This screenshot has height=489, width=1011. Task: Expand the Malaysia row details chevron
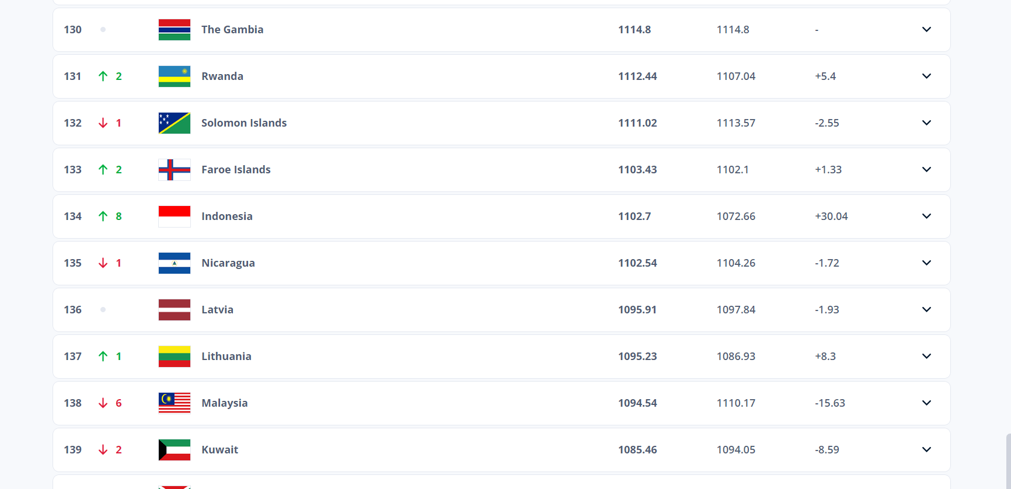[x=926, y=403]
